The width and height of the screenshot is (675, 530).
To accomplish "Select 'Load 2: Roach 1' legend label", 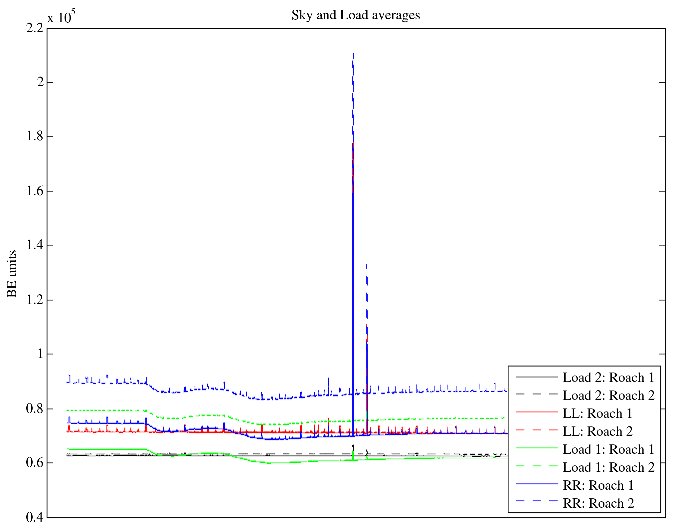I will pyautogui.click(x=608, y=378).
